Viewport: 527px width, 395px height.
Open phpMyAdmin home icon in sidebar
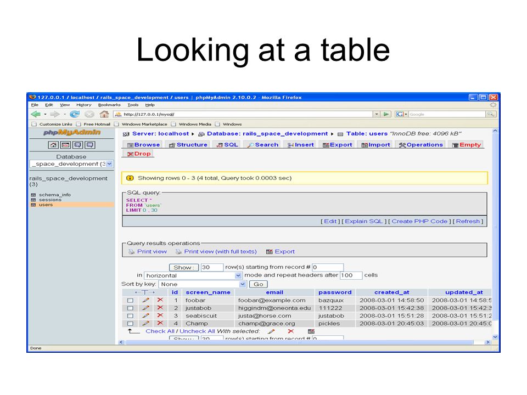pos(53,145)
